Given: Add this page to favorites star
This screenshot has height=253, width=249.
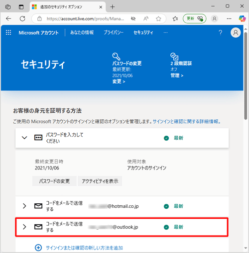Looking at the screenshot, I should pyautogui.click(x=158, y=18).
